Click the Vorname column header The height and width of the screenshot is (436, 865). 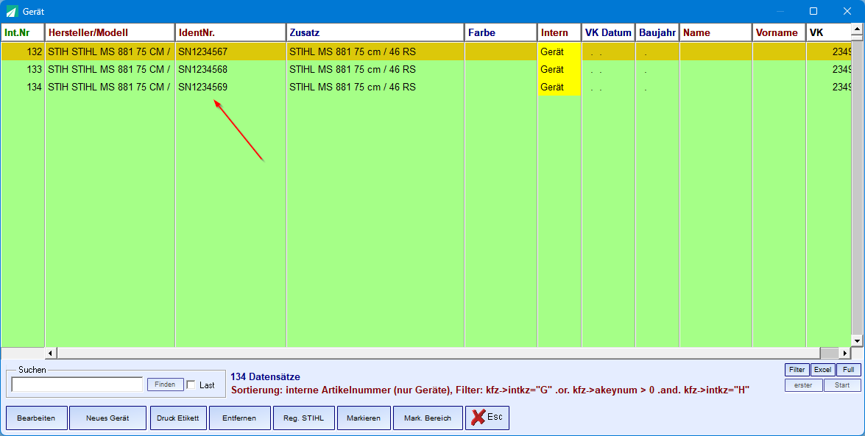coord(780,32)
